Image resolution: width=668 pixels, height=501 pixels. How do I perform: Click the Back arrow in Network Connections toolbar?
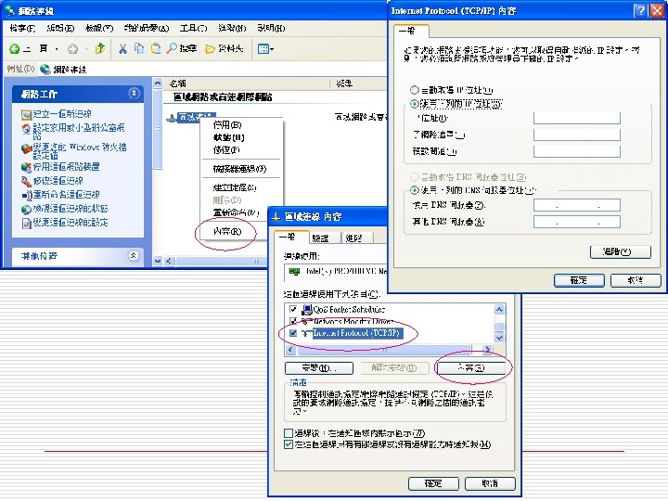[15, 49]
